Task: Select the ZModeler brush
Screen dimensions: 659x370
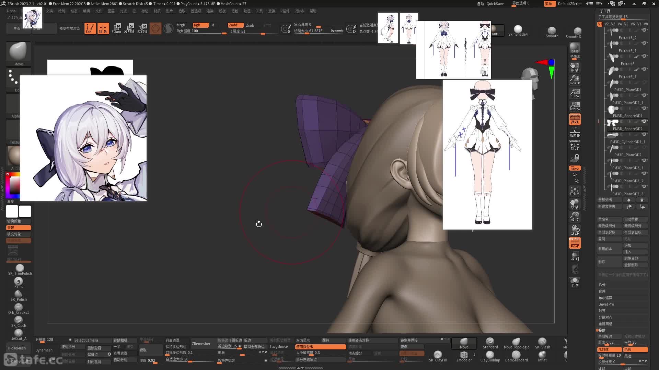Action: 464,356
